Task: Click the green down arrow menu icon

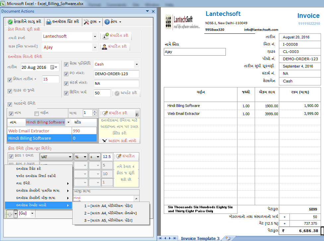Action: pyautogui.click(x=9, y=214)
